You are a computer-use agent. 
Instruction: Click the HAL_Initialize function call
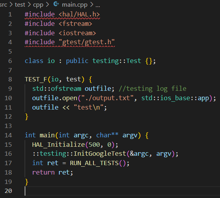pyautogui.click(x=59, y=145)
